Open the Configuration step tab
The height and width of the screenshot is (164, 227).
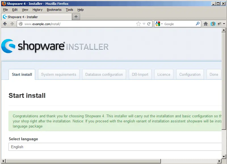pos(190,74)
